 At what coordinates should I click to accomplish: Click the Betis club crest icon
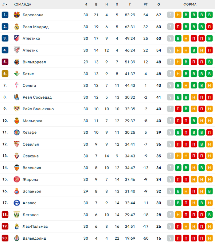click(x=17, y=74)
